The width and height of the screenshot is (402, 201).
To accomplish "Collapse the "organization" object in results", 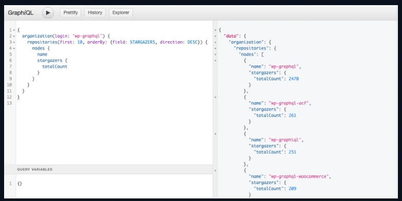I will [x=215, y=42].
